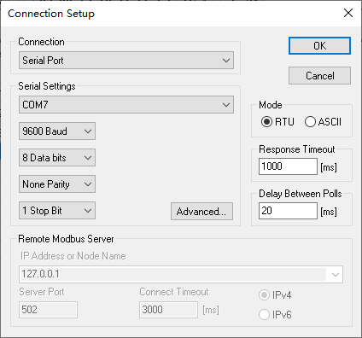Click the IP Address or Node Name field
Screen dimensions: 362x338
181,275
